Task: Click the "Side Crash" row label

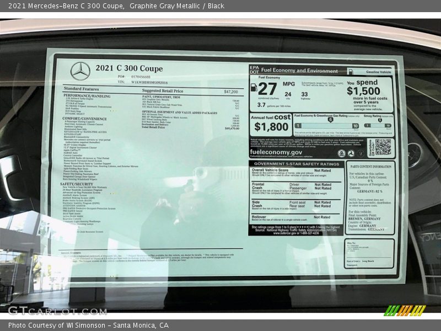Action: pos(257,204)
